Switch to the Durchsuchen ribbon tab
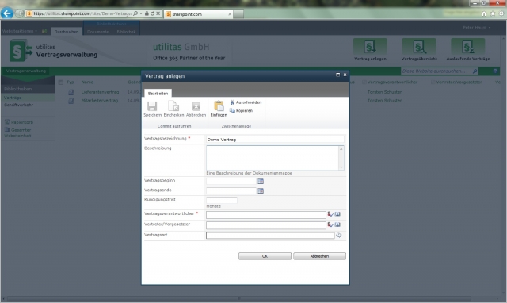Viewport: 507px width, 303px height. coord(67,32)
